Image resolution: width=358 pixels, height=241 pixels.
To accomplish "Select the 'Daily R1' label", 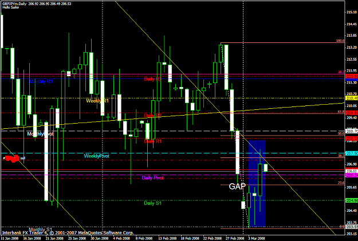I will 153,141.
